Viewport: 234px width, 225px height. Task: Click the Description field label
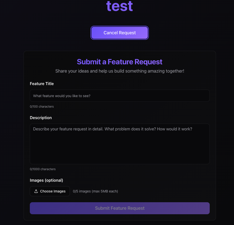click(41, 118)
